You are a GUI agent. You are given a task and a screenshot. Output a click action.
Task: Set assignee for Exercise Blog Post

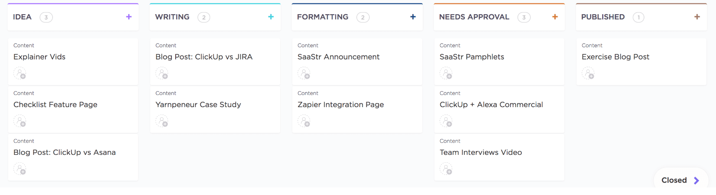pyautogui.click(x=588, y=73)
